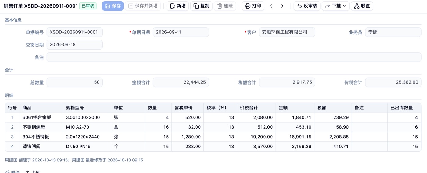The width and height of the screenshot is (427, 173).
Task: Click 反审核 to un-approve order
Action: [307, 6]
